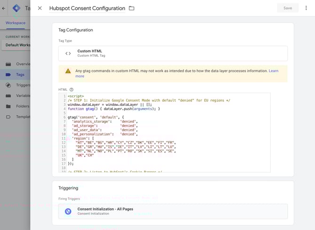Viewport: 315px width, 230px height.
Task: Expand the Default Workspace selector
Action: coord(16,45)
